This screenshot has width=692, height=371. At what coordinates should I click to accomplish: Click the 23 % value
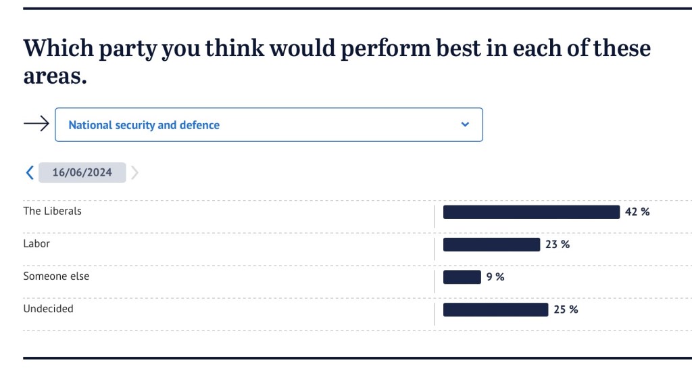tap(558, 245)
